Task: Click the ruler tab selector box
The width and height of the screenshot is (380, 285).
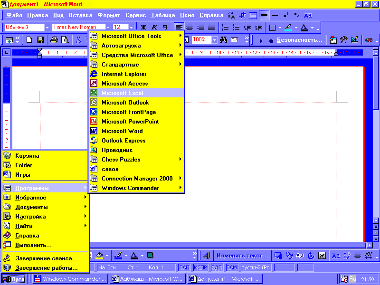Action: click(x=6, y=52)
